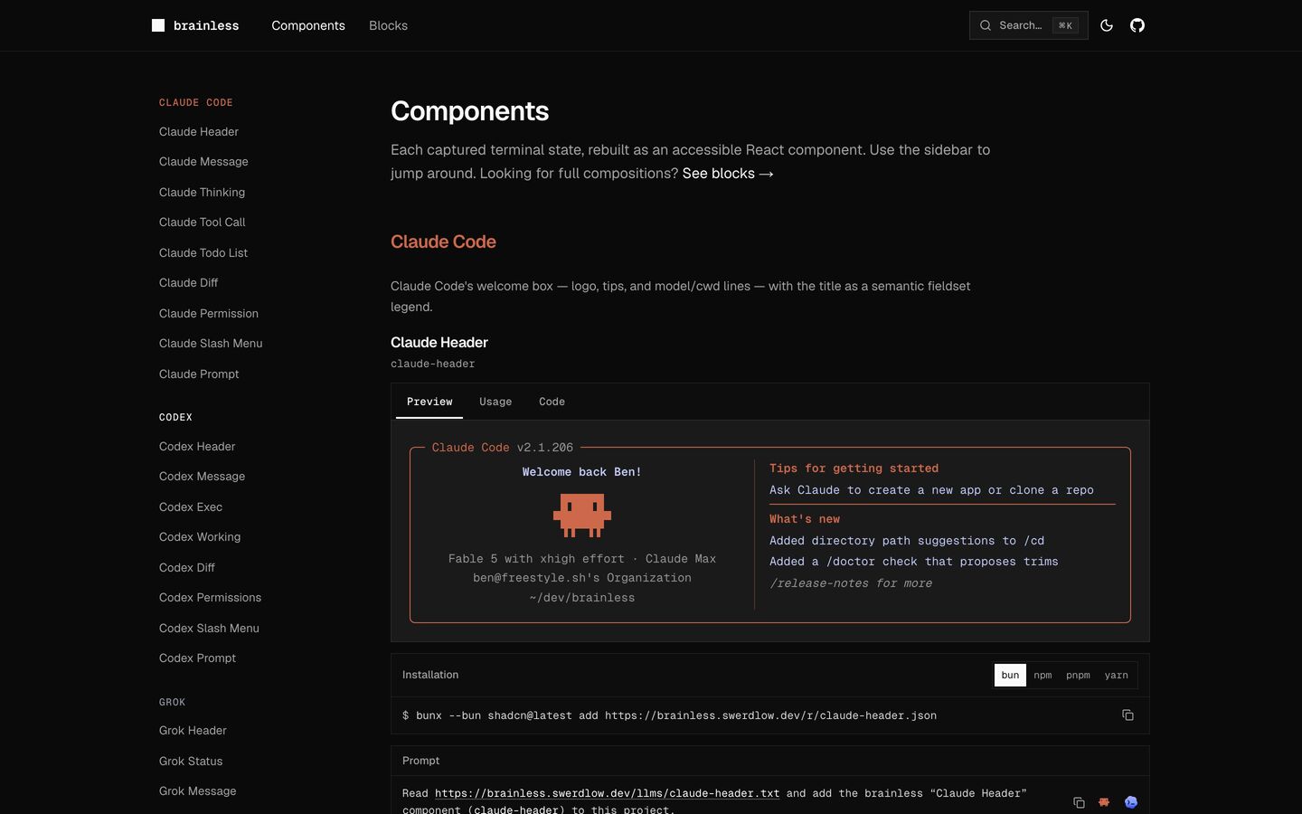
Task: Click the ~/dev/brainless path line
Action: coord(582,597)
